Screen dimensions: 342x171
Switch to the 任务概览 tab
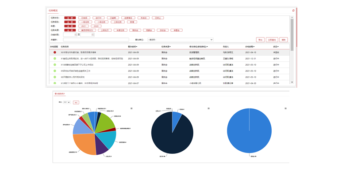[53, 11]
